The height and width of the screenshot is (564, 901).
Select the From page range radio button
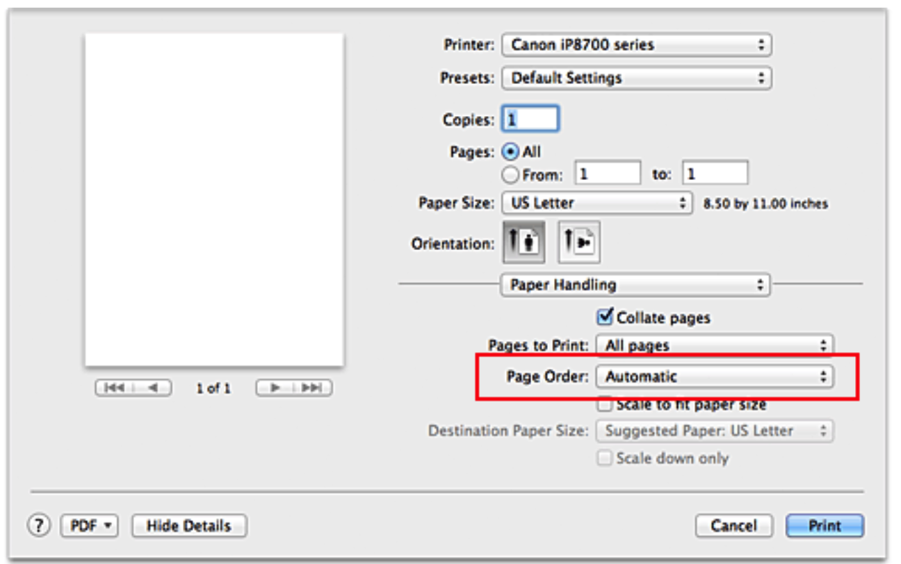pyautogui.click(x=512, y=175)
